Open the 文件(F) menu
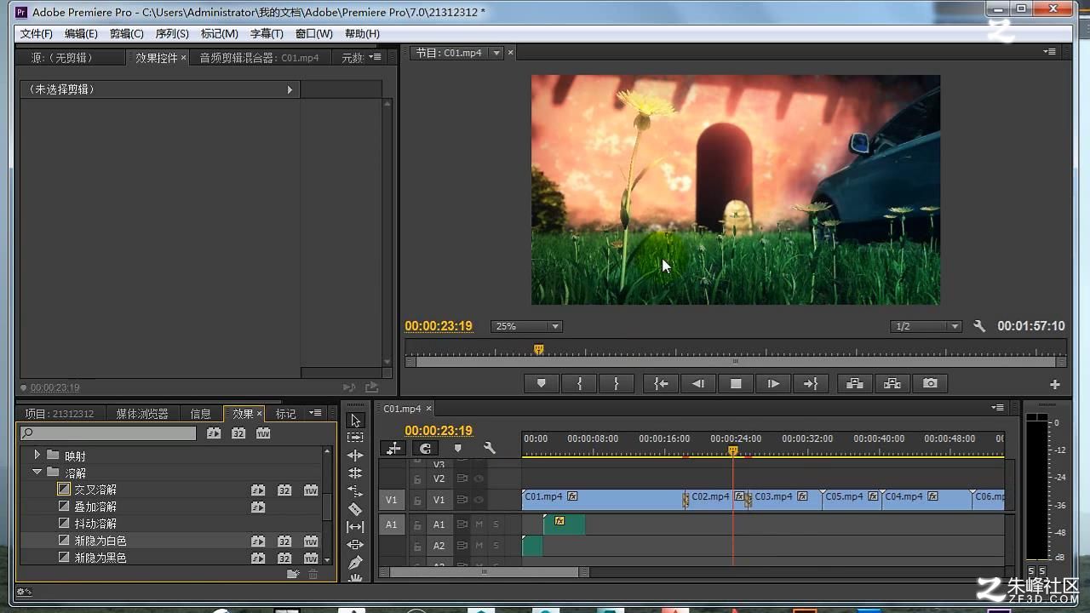Image resolution: width=1090 pixels, height=613 pixels. (37, 33)
